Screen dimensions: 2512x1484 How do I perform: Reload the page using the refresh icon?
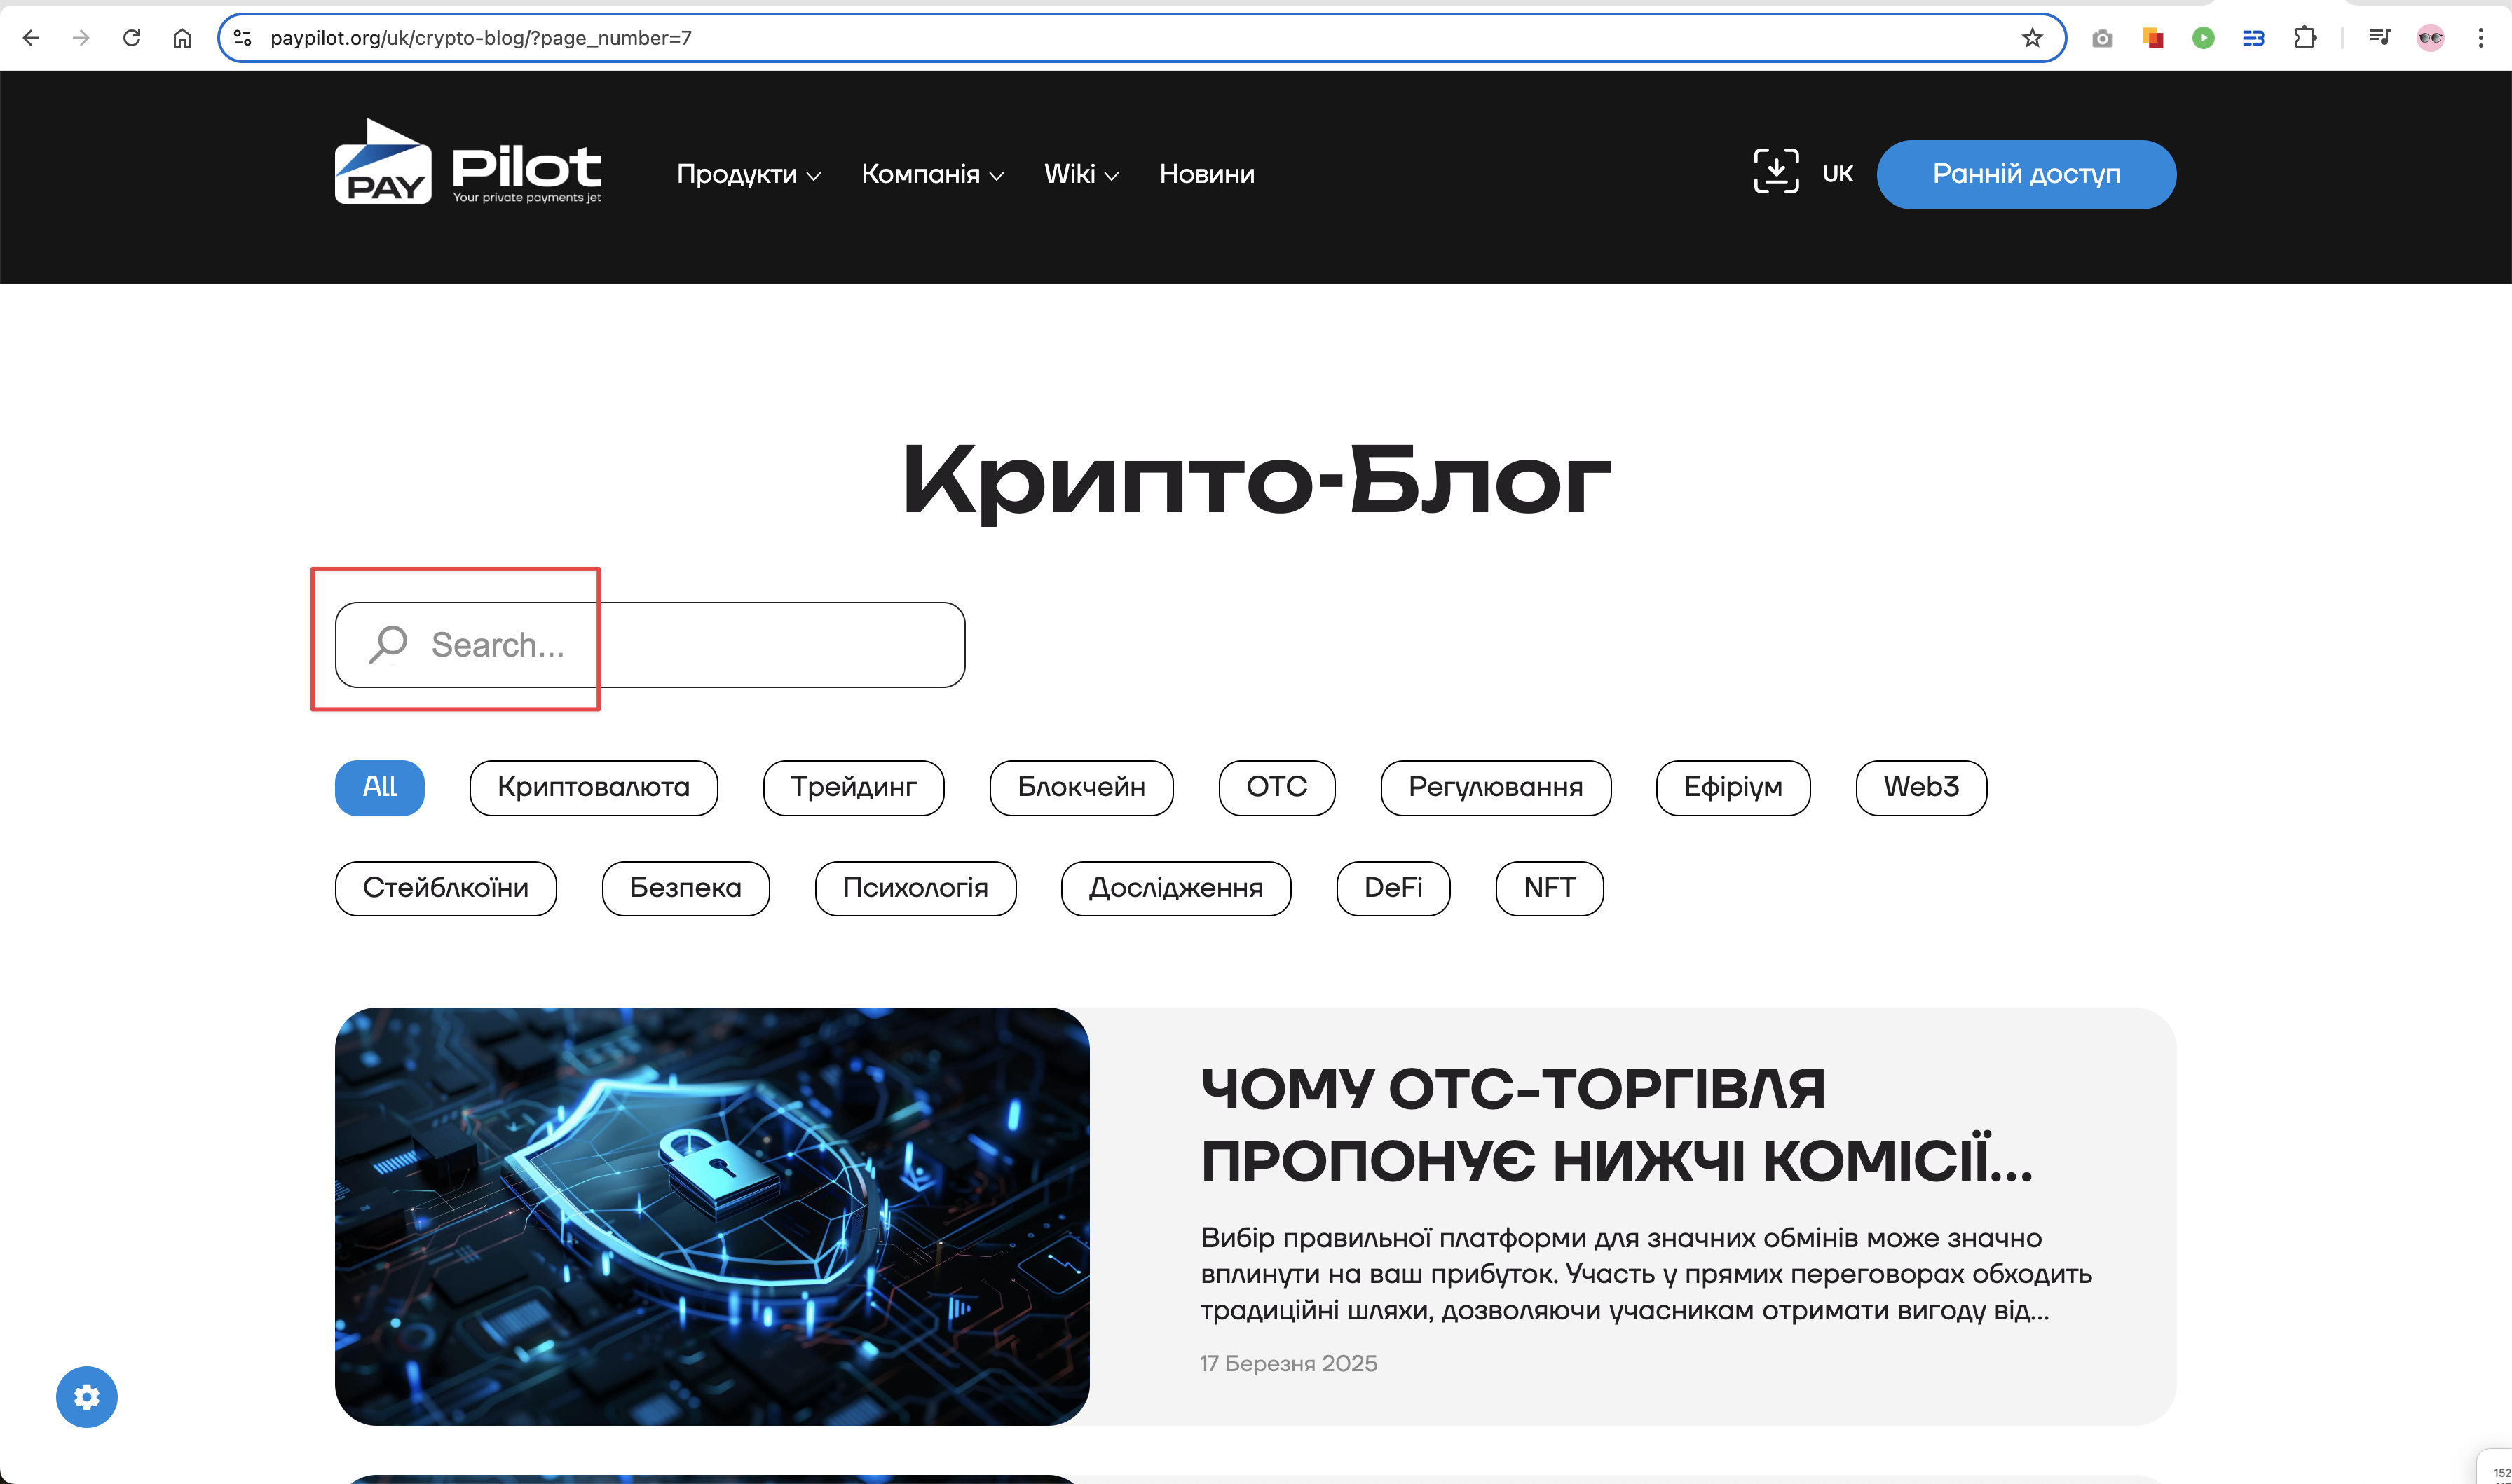(x=132, y=38)
